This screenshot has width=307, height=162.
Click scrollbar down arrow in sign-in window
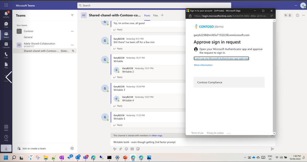click(274, 134)
